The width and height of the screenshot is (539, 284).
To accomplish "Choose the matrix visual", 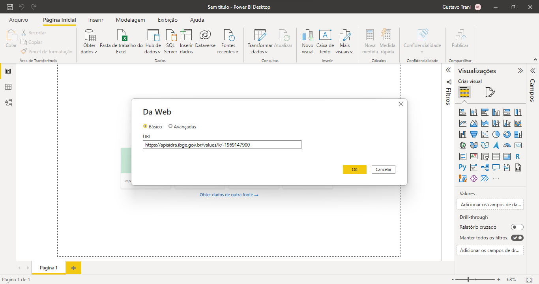I will 507,156.
